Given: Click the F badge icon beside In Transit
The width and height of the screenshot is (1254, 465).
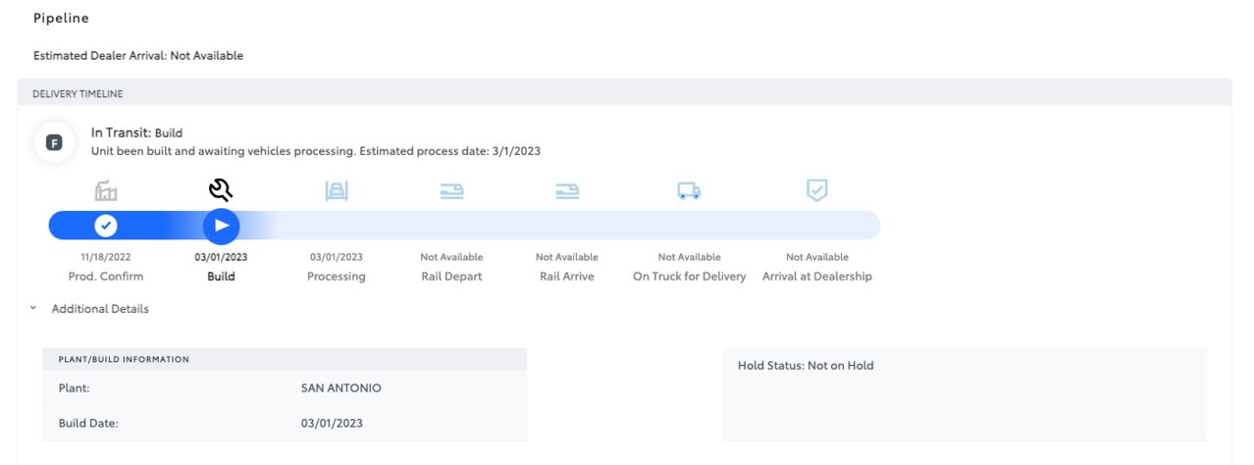Looking at the screenshot, I should (x=55, y=143).
